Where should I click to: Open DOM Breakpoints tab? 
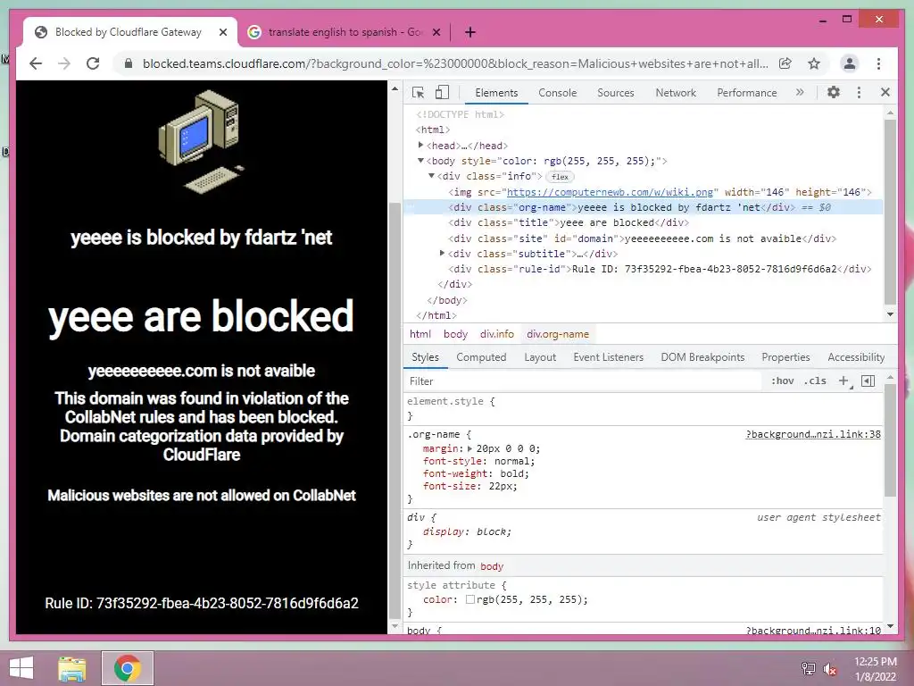point(702,357)
